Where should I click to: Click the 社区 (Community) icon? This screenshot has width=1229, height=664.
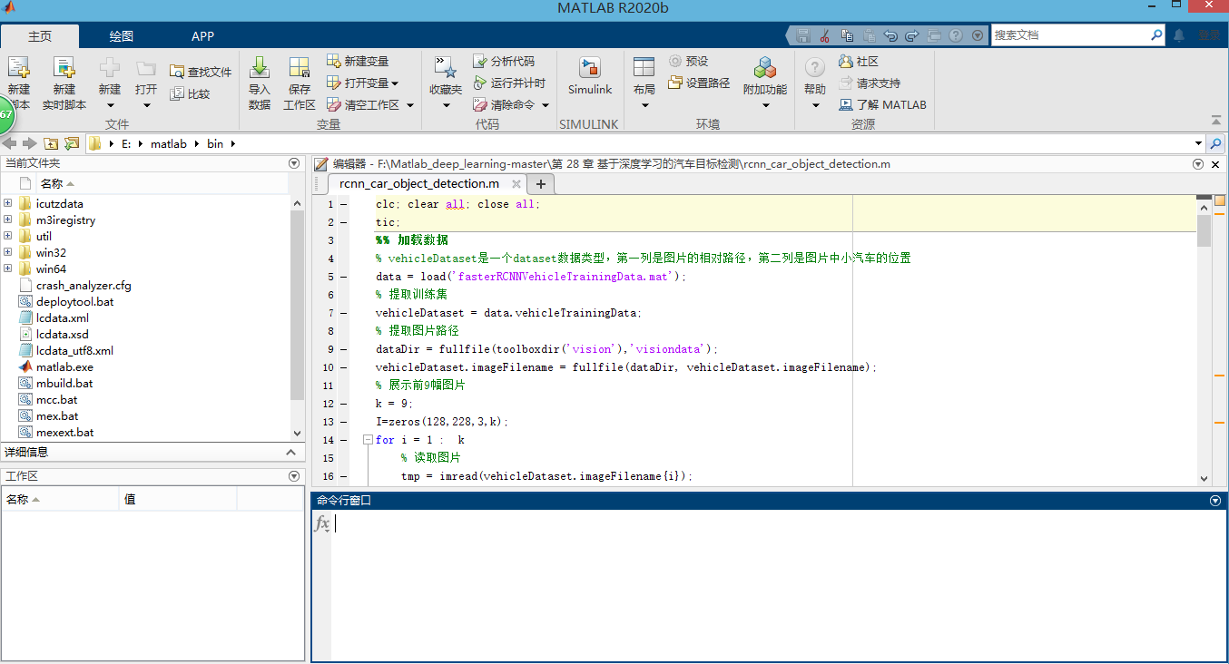846,61
